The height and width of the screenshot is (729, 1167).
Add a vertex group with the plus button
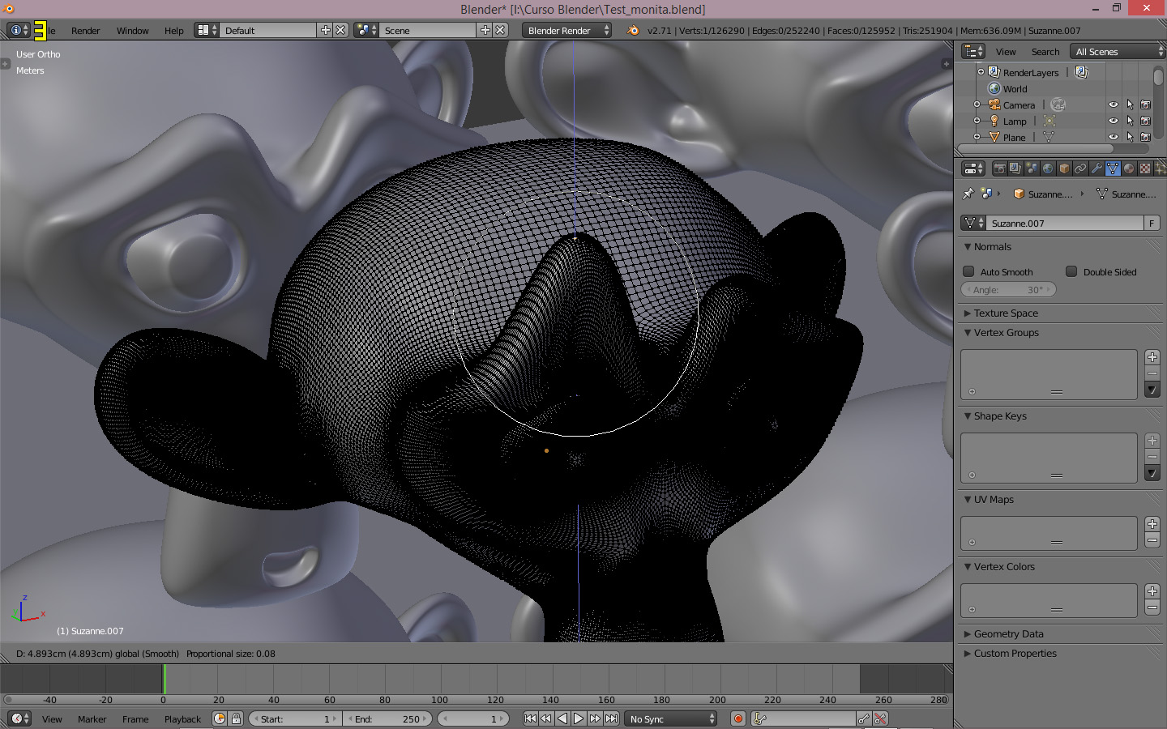(1152, 357)
